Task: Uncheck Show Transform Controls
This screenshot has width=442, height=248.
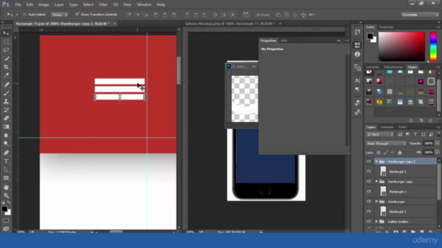Action: [x=77, y=14]
